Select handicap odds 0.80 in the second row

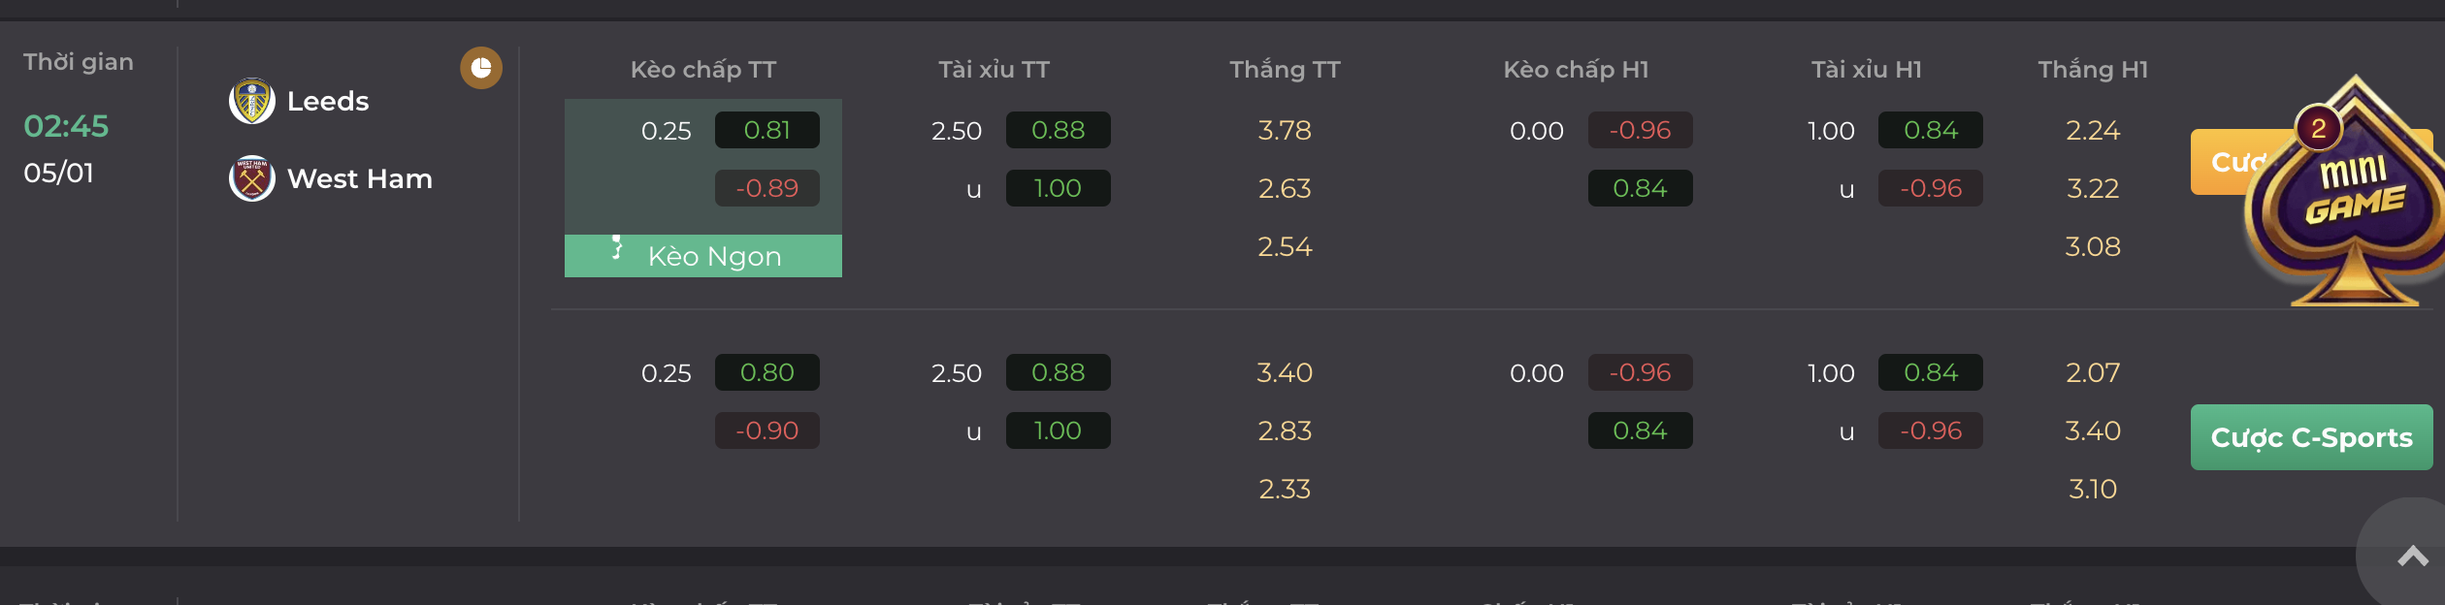coord(767,372)
